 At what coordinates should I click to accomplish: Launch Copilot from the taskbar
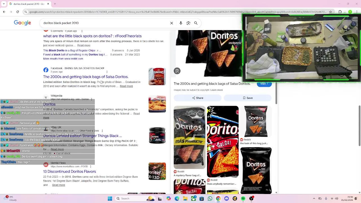tap(168, 198)
